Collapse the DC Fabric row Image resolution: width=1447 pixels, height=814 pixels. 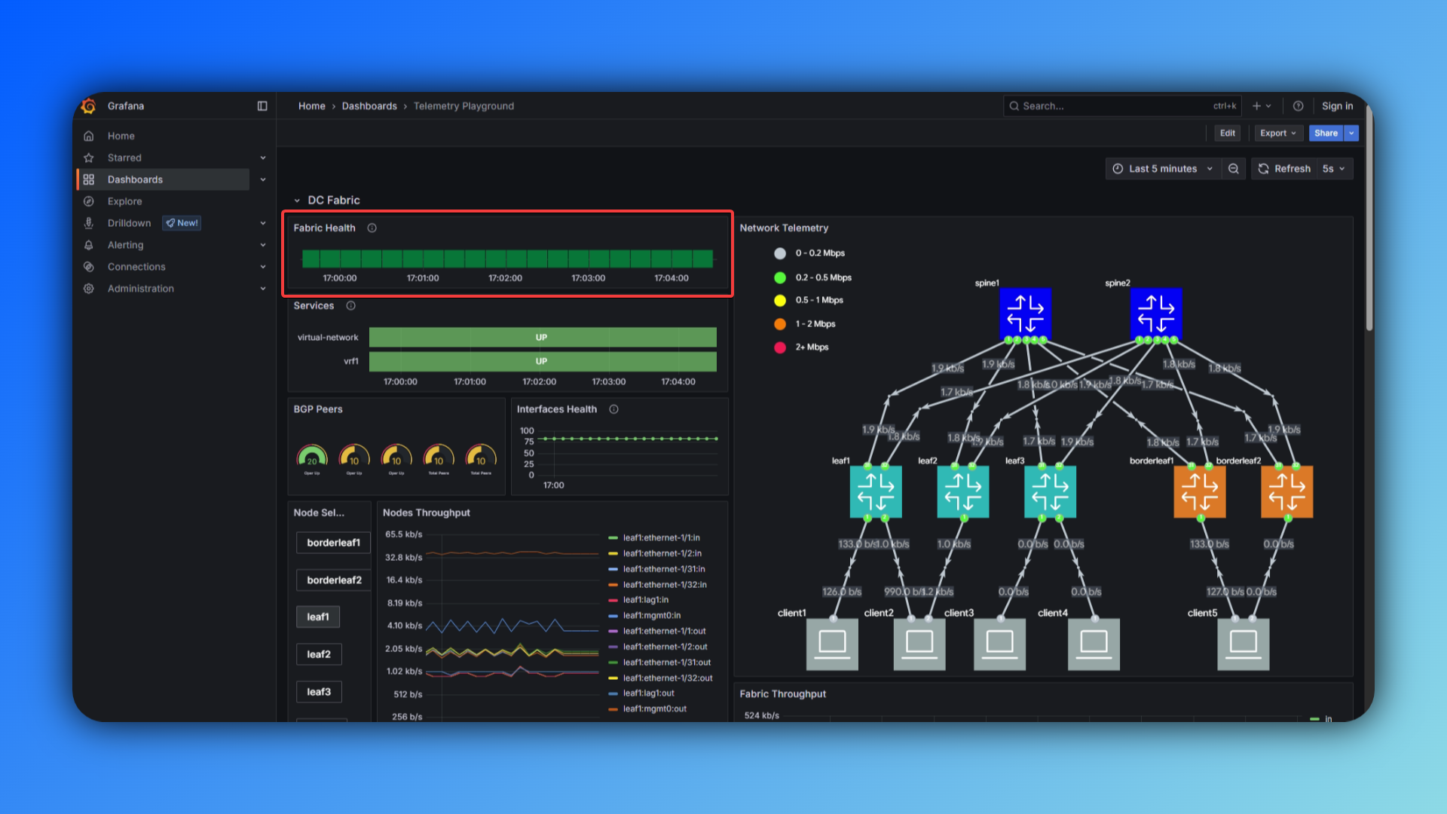pos(297,200)
